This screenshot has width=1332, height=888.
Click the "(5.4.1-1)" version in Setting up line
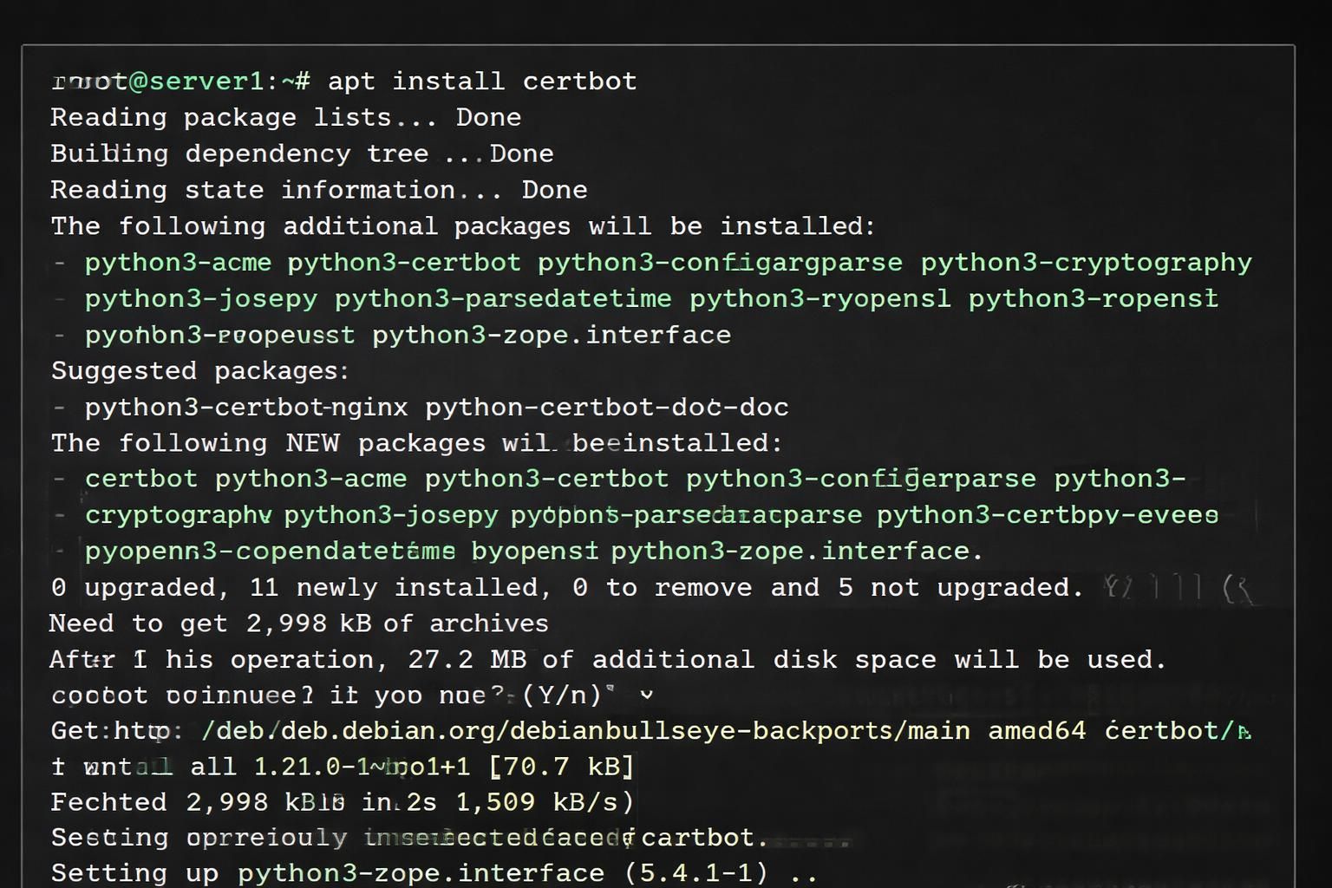coord(696,873)
